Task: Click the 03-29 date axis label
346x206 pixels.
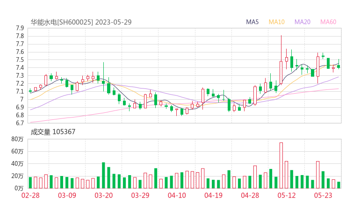Action: 140,195
